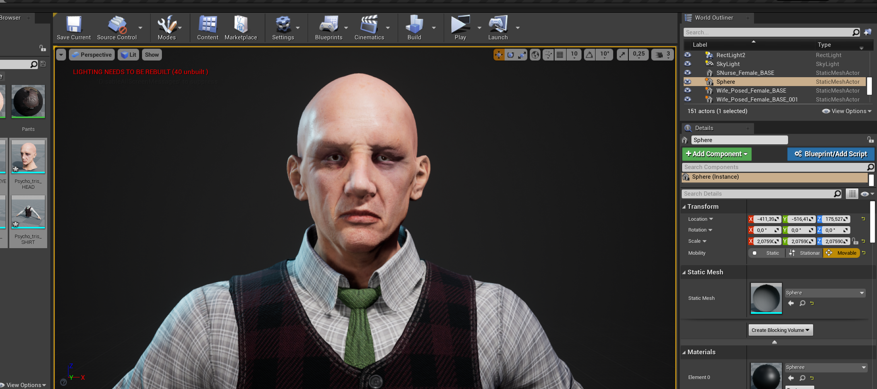Open editor Settings toolbar button
This screenshot has height=389, width=877.
(283, 28)
